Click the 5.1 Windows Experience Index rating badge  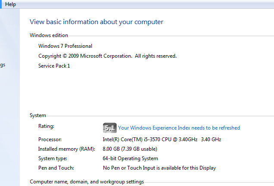(x=110, y=128)
